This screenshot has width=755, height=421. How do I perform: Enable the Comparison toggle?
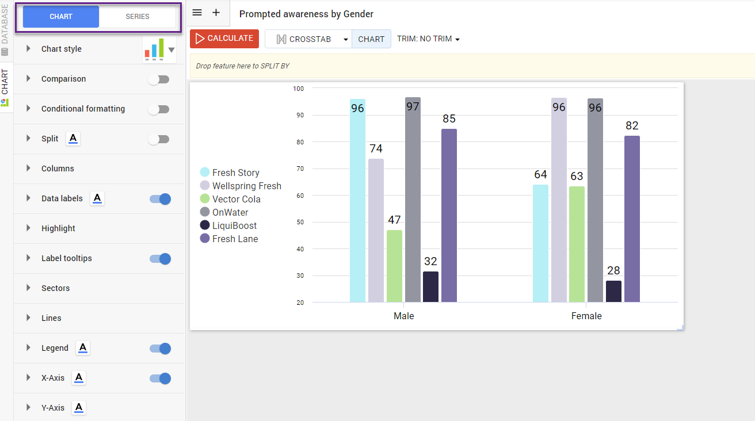point(159,79)
